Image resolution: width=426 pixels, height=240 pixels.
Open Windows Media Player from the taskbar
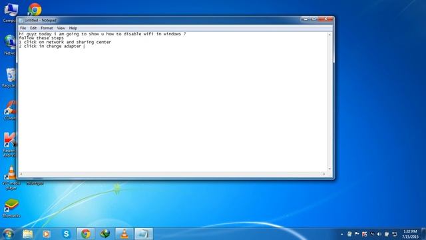46,234
